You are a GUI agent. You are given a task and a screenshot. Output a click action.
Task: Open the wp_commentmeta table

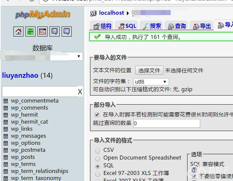pos(34,101)
